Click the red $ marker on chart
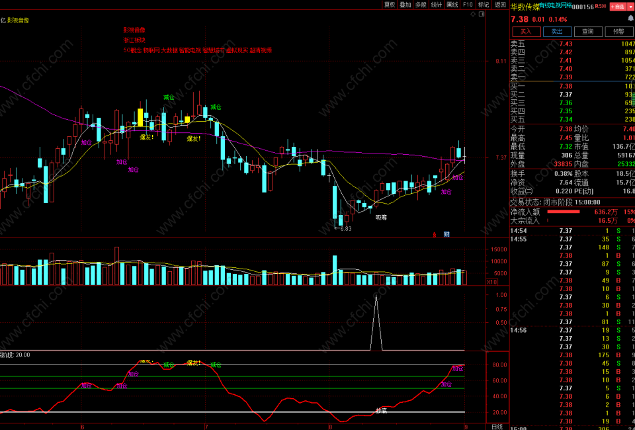The height and width of the screenshot is (430, 635). click(x=435, y=234)
